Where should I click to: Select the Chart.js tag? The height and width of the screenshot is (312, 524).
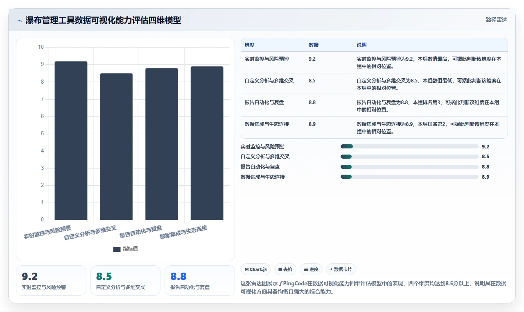[x=255, y=269]
